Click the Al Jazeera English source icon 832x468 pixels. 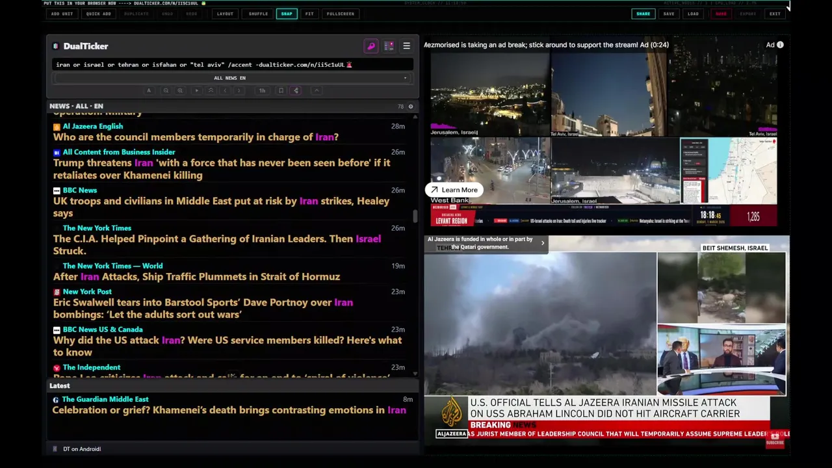coord(57,127)
